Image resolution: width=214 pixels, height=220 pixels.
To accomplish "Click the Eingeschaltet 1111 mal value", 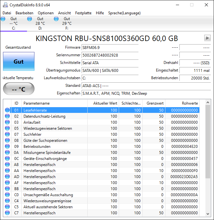I will (195, 70).
